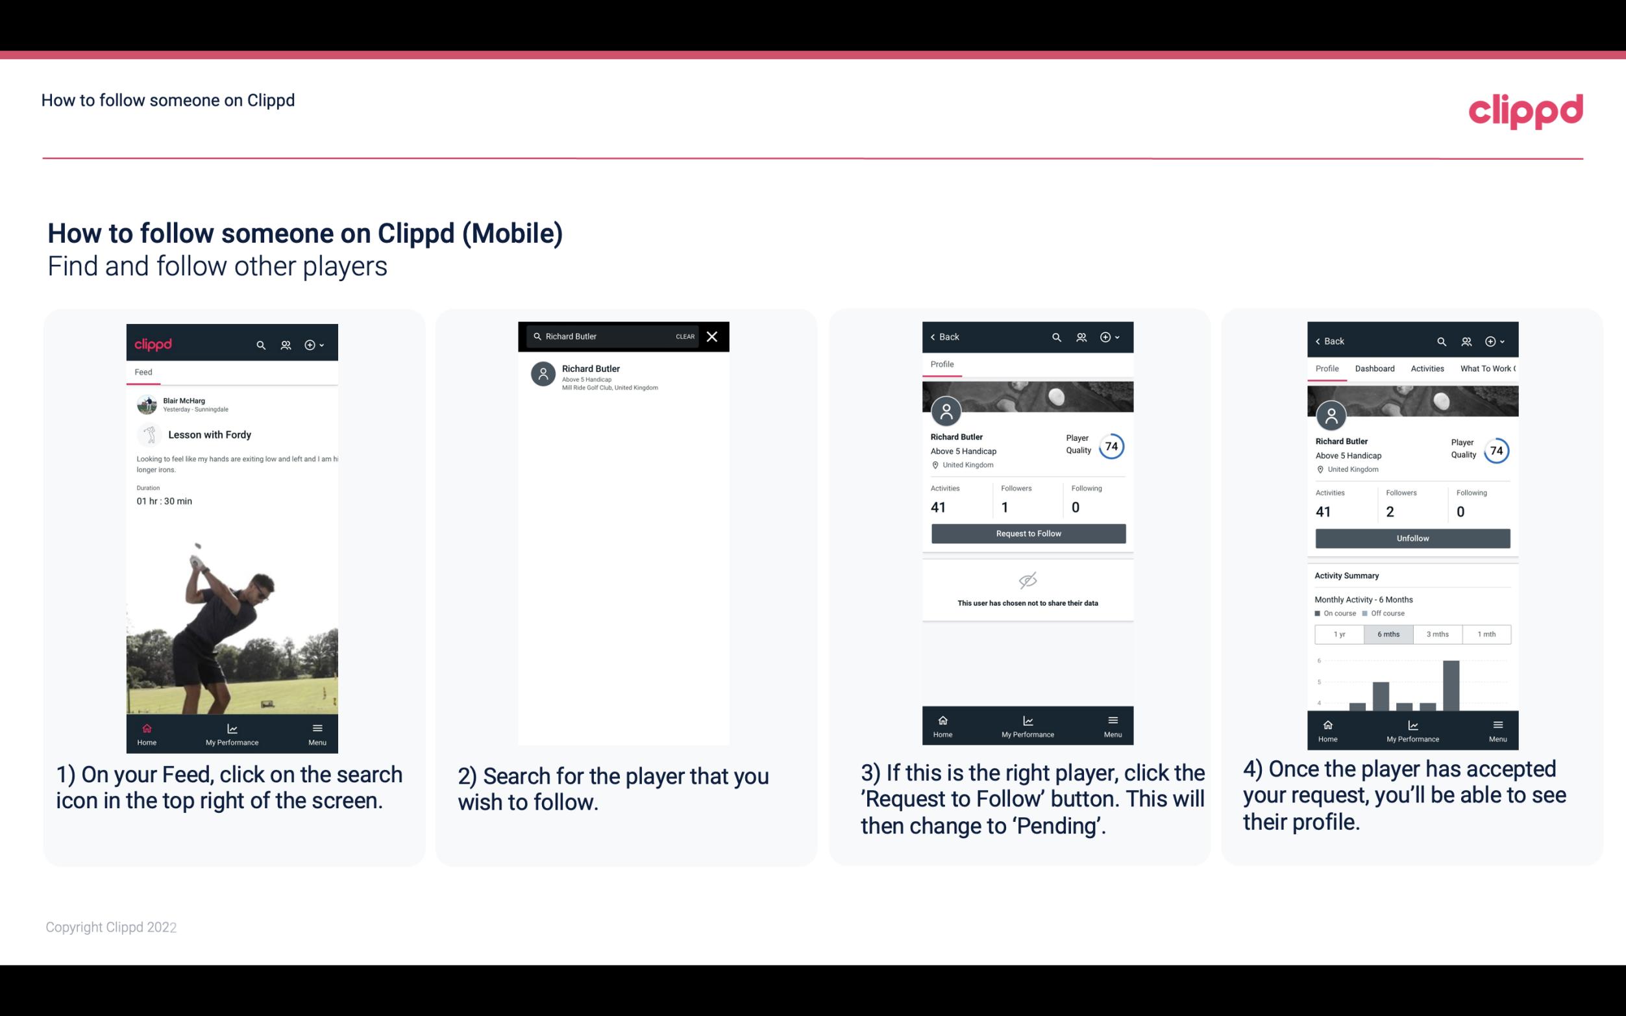Click the Request to Follow button

[1027, 534]
